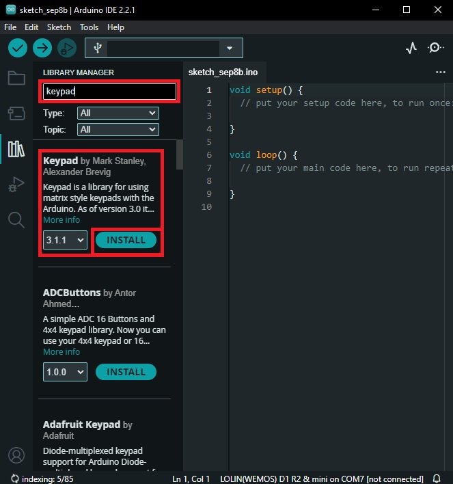Open the library Topic filter dropdown

point(118,129)
